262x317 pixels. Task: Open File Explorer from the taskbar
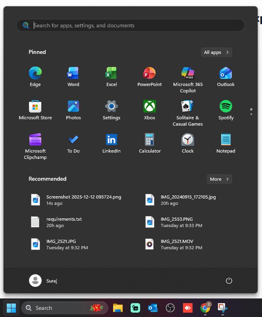118,308
